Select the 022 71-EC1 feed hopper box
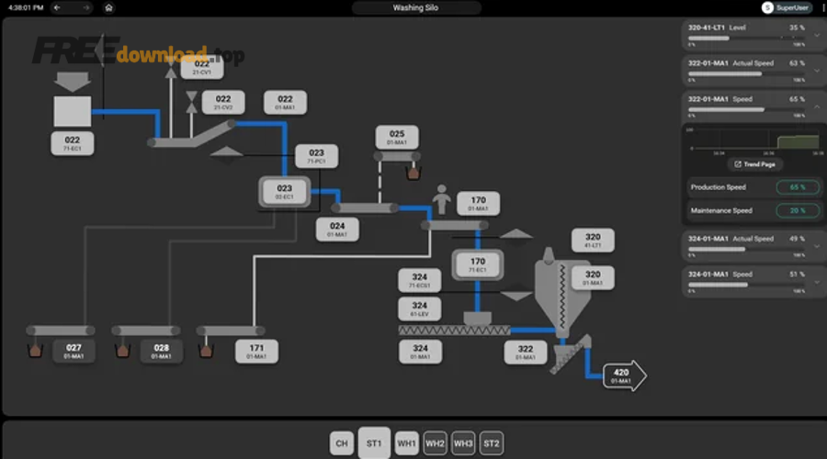Image resolution: width=827 pixels, height=459 pixels. point(73,111)
